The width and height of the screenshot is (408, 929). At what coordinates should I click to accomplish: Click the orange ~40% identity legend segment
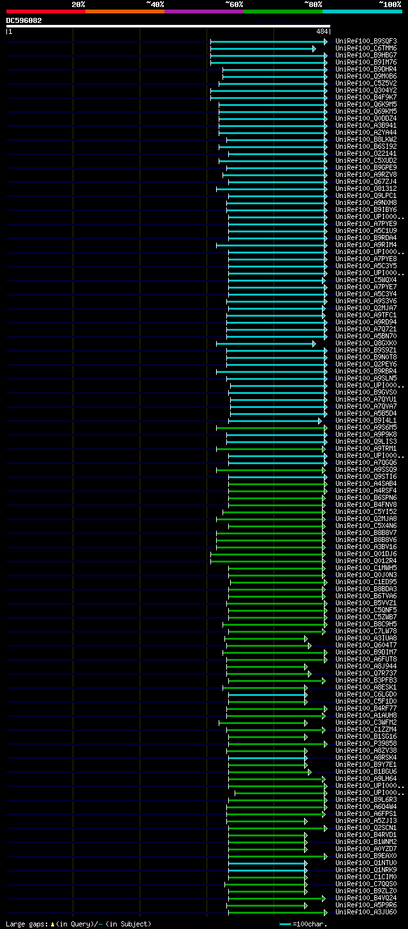(125, 11)
